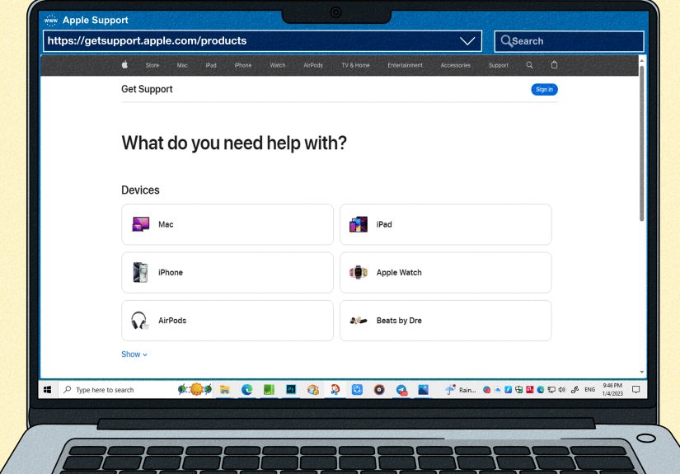Viewport: 680px width, 474px height.
Task: Open the shopping bag icon
Action: click(x=554, y=65)
